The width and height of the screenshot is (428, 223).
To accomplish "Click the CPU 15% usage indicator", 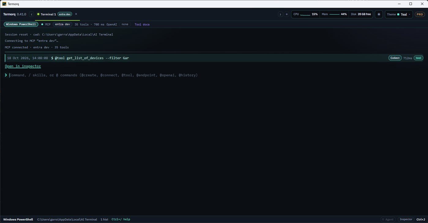I will 305,14.
